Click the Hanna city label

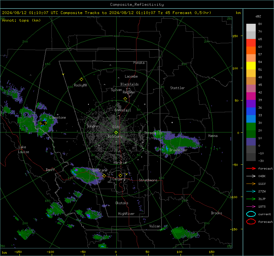point(213,136)
